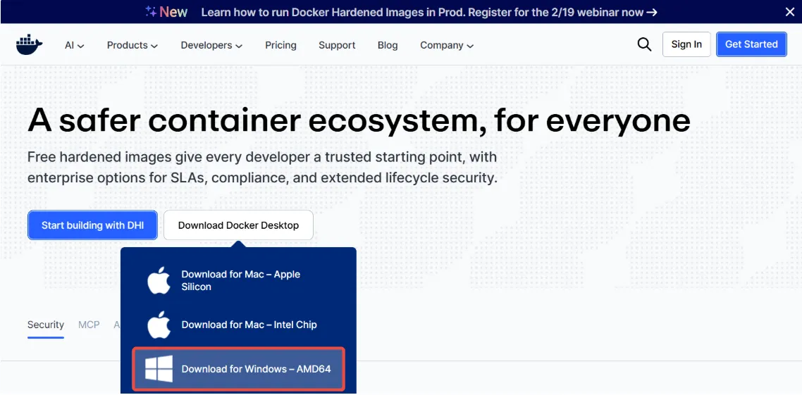Dismiss the webinar announcement banner

[x=790, y=12]
